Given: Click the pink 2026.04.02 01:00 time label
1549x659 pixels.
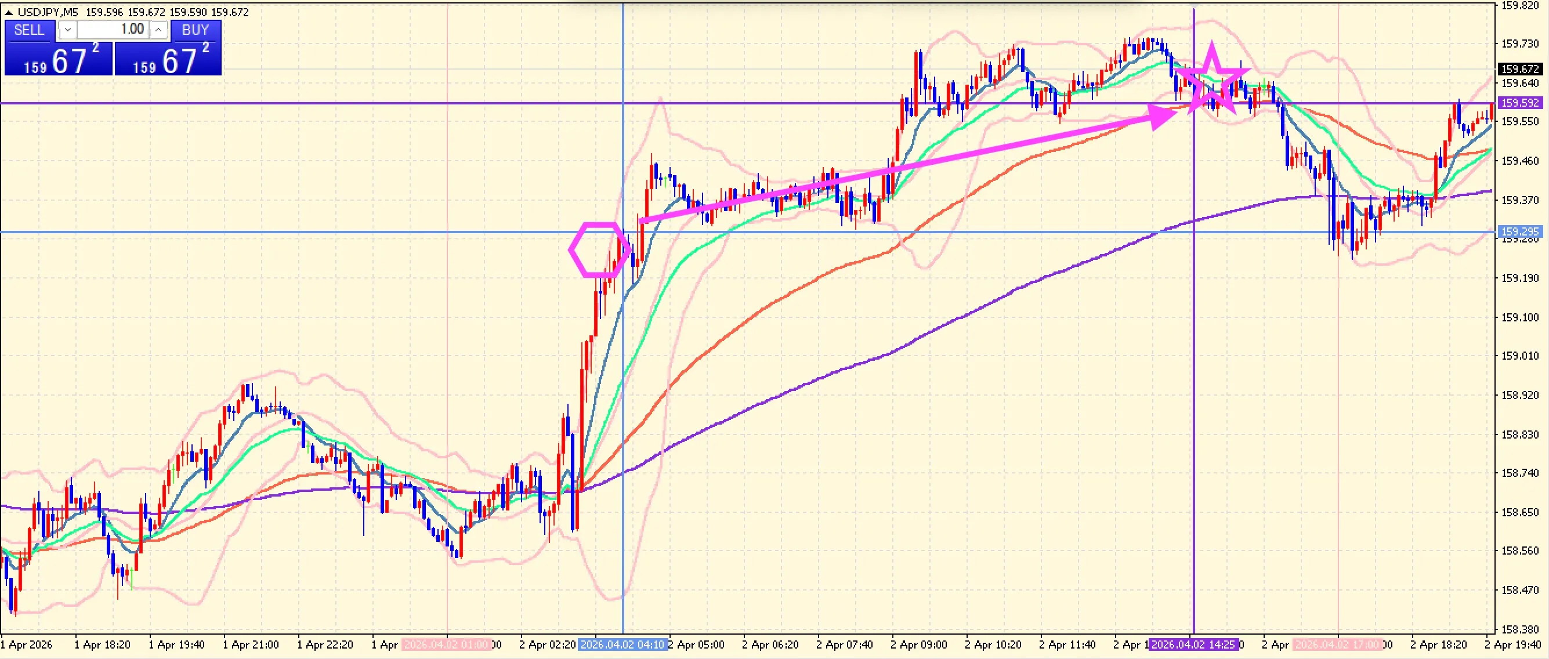Looking at the screenshot, I should coord(446,644).
